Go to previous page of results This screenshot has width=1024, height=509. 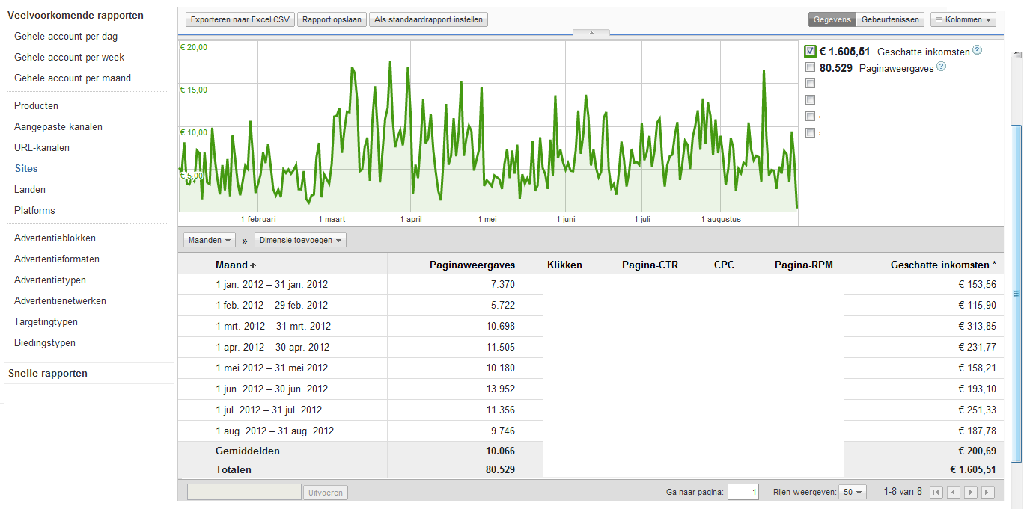pos(953,492)
